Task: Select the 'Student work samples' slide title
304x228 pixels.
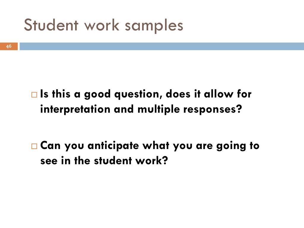Action: pyautogui.click(x=104, y=25)
